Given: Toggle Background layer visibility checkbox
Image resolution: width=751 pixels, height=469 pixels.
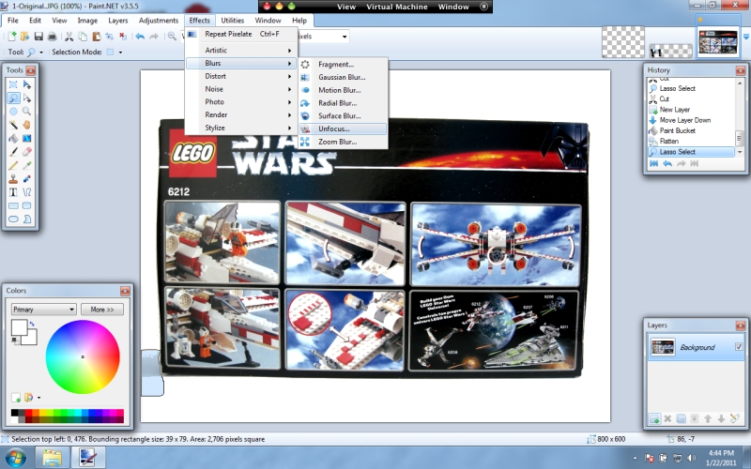Looking at the screenshot, I should (739, 347).
